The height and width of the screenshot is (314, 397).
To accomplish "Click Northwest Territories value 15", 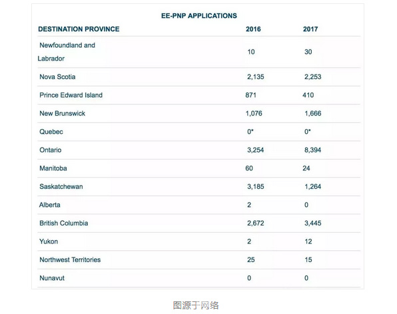I will point(308,259).
